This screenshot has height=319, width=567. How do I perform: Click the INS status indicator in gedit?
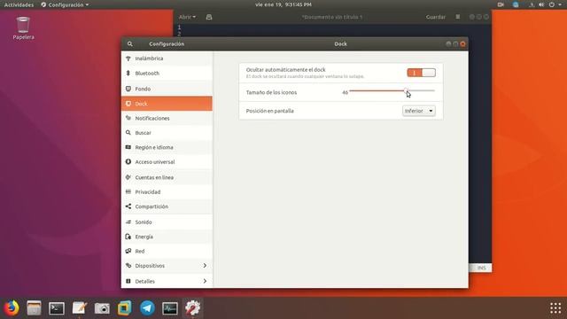481,268
